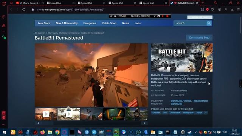This screenshot has height=136, width=242.
Task: Select the Shooter tag
Action: click(156, 113)
